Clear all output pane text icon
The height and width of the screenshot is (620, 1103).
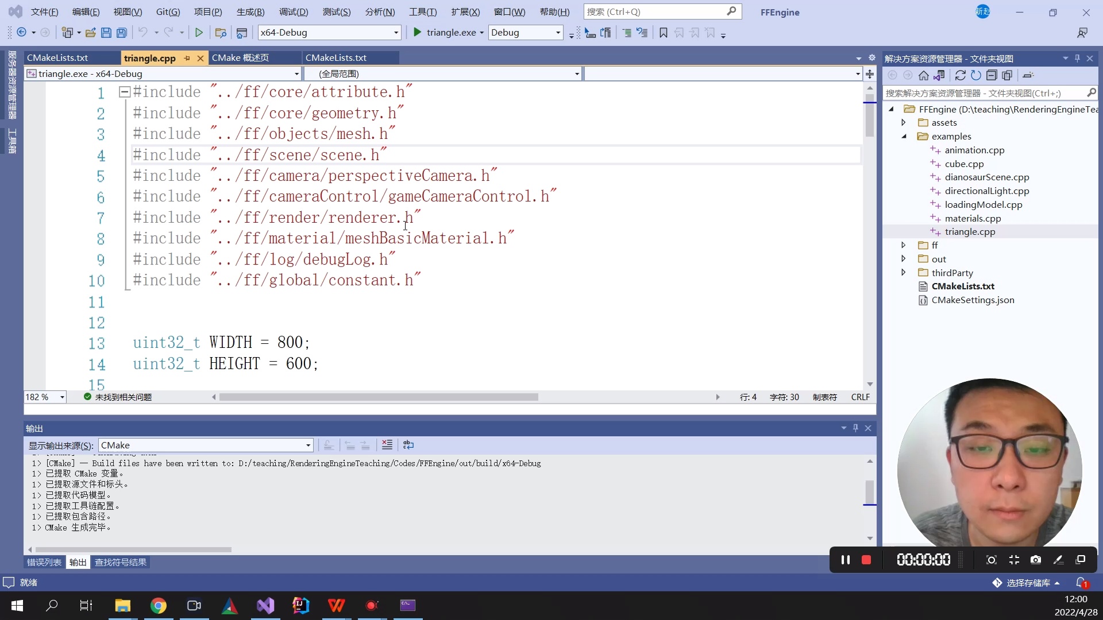click(387, 445)
